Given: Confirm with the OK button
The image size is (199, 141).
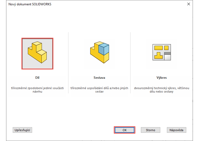Looking at the screenshot, I should [124, 130].
